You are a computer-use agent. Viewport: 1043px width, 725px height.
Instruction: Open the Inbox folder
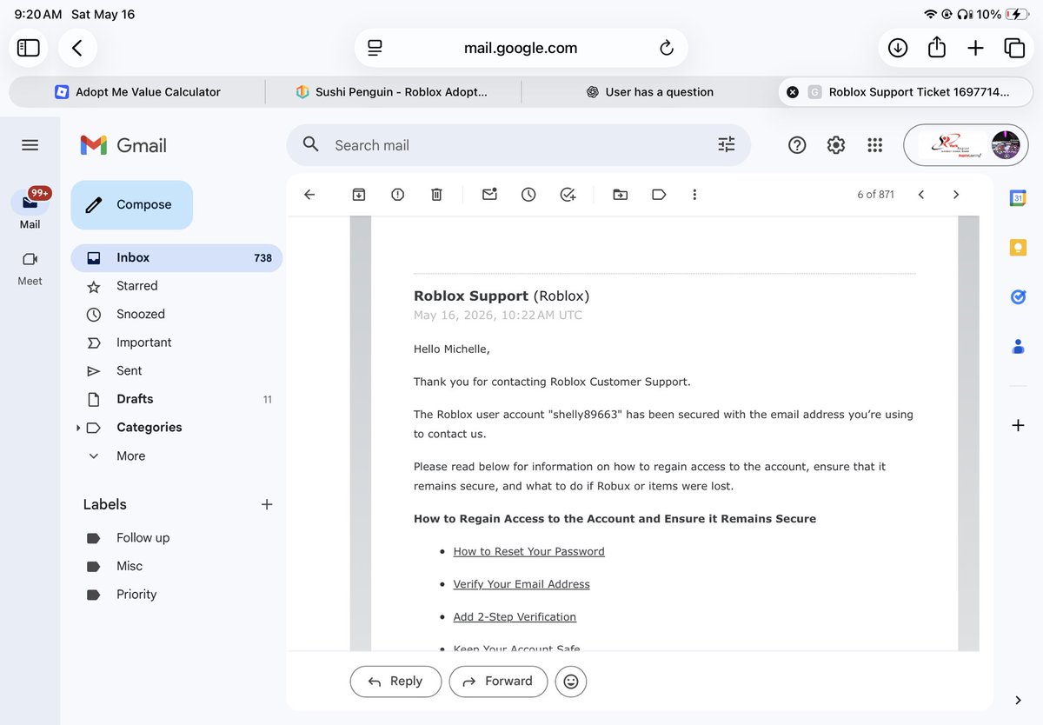point(176,257)
